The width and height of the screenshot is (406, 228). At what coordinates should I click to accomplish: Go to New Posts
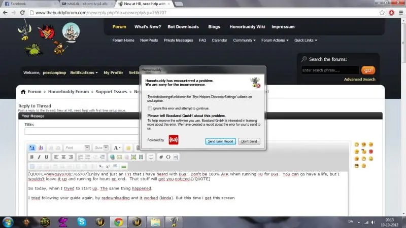(149, 41)
